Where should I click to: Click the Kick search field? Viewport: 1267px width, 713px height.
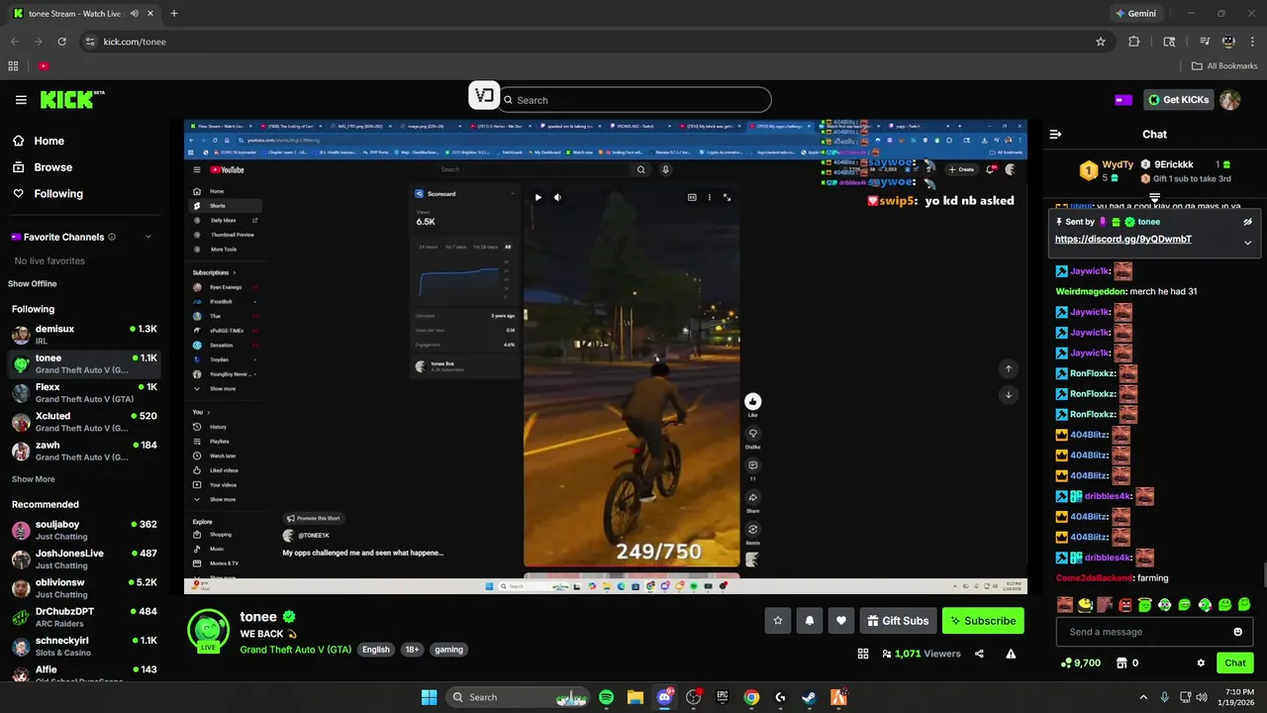click(634, 100)
